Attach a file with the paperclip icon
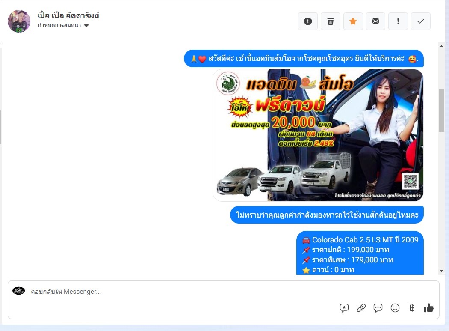The height and width of the screenshot is (331, 449). click(x=361, y=308)
